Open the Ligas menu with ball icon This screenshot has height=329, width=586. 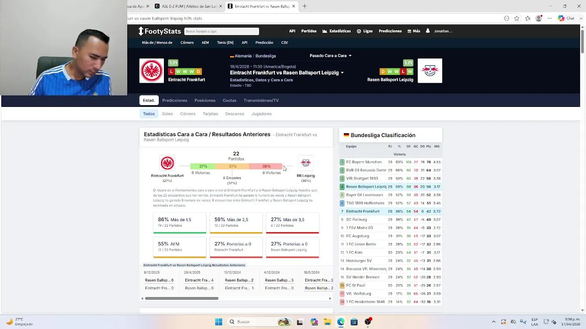(x=364, y=31)
